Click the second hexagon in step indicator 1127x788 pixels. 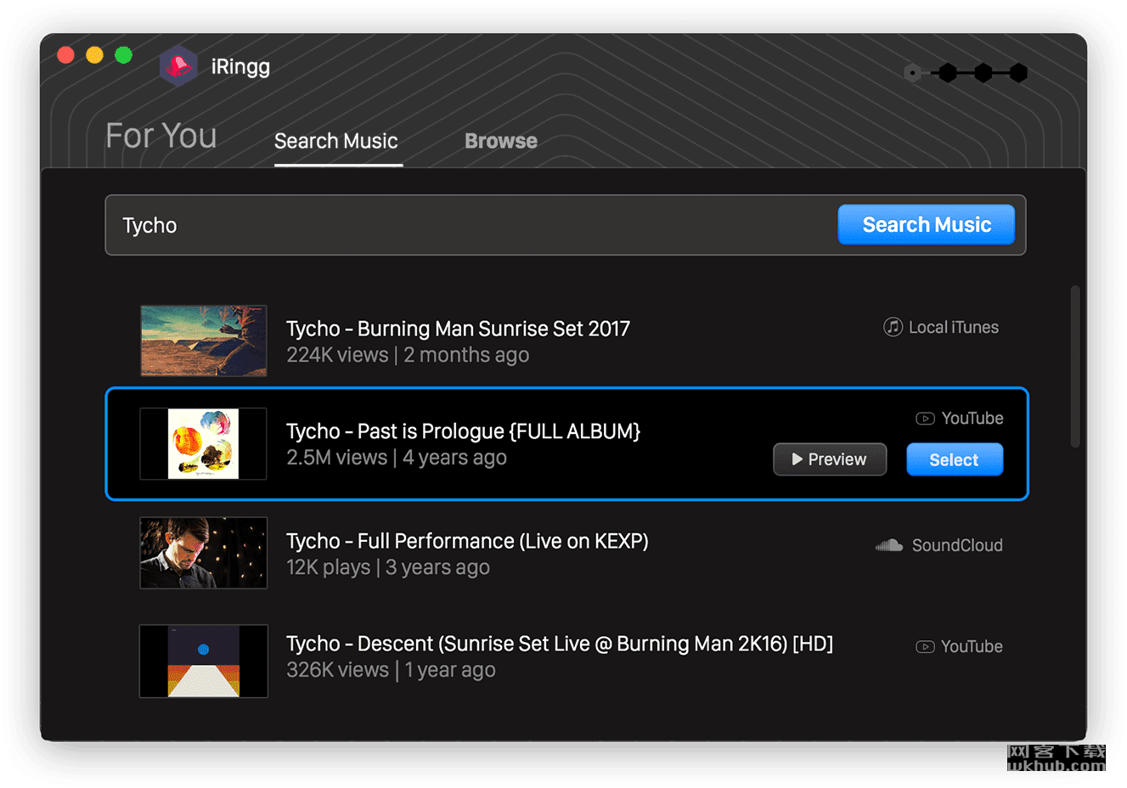point(948,73)
